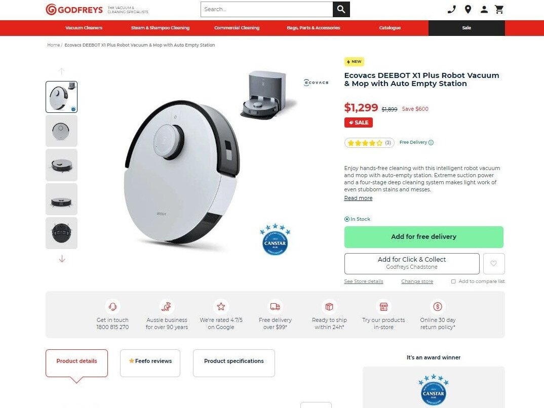Show next thumbnails with down arrow

pyautogui.click(x=62, y=259)
